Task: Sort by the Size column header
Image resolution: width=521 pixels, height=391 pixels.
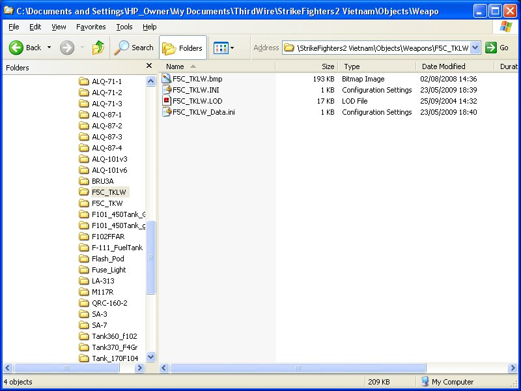Action: (x=306, y=66)
